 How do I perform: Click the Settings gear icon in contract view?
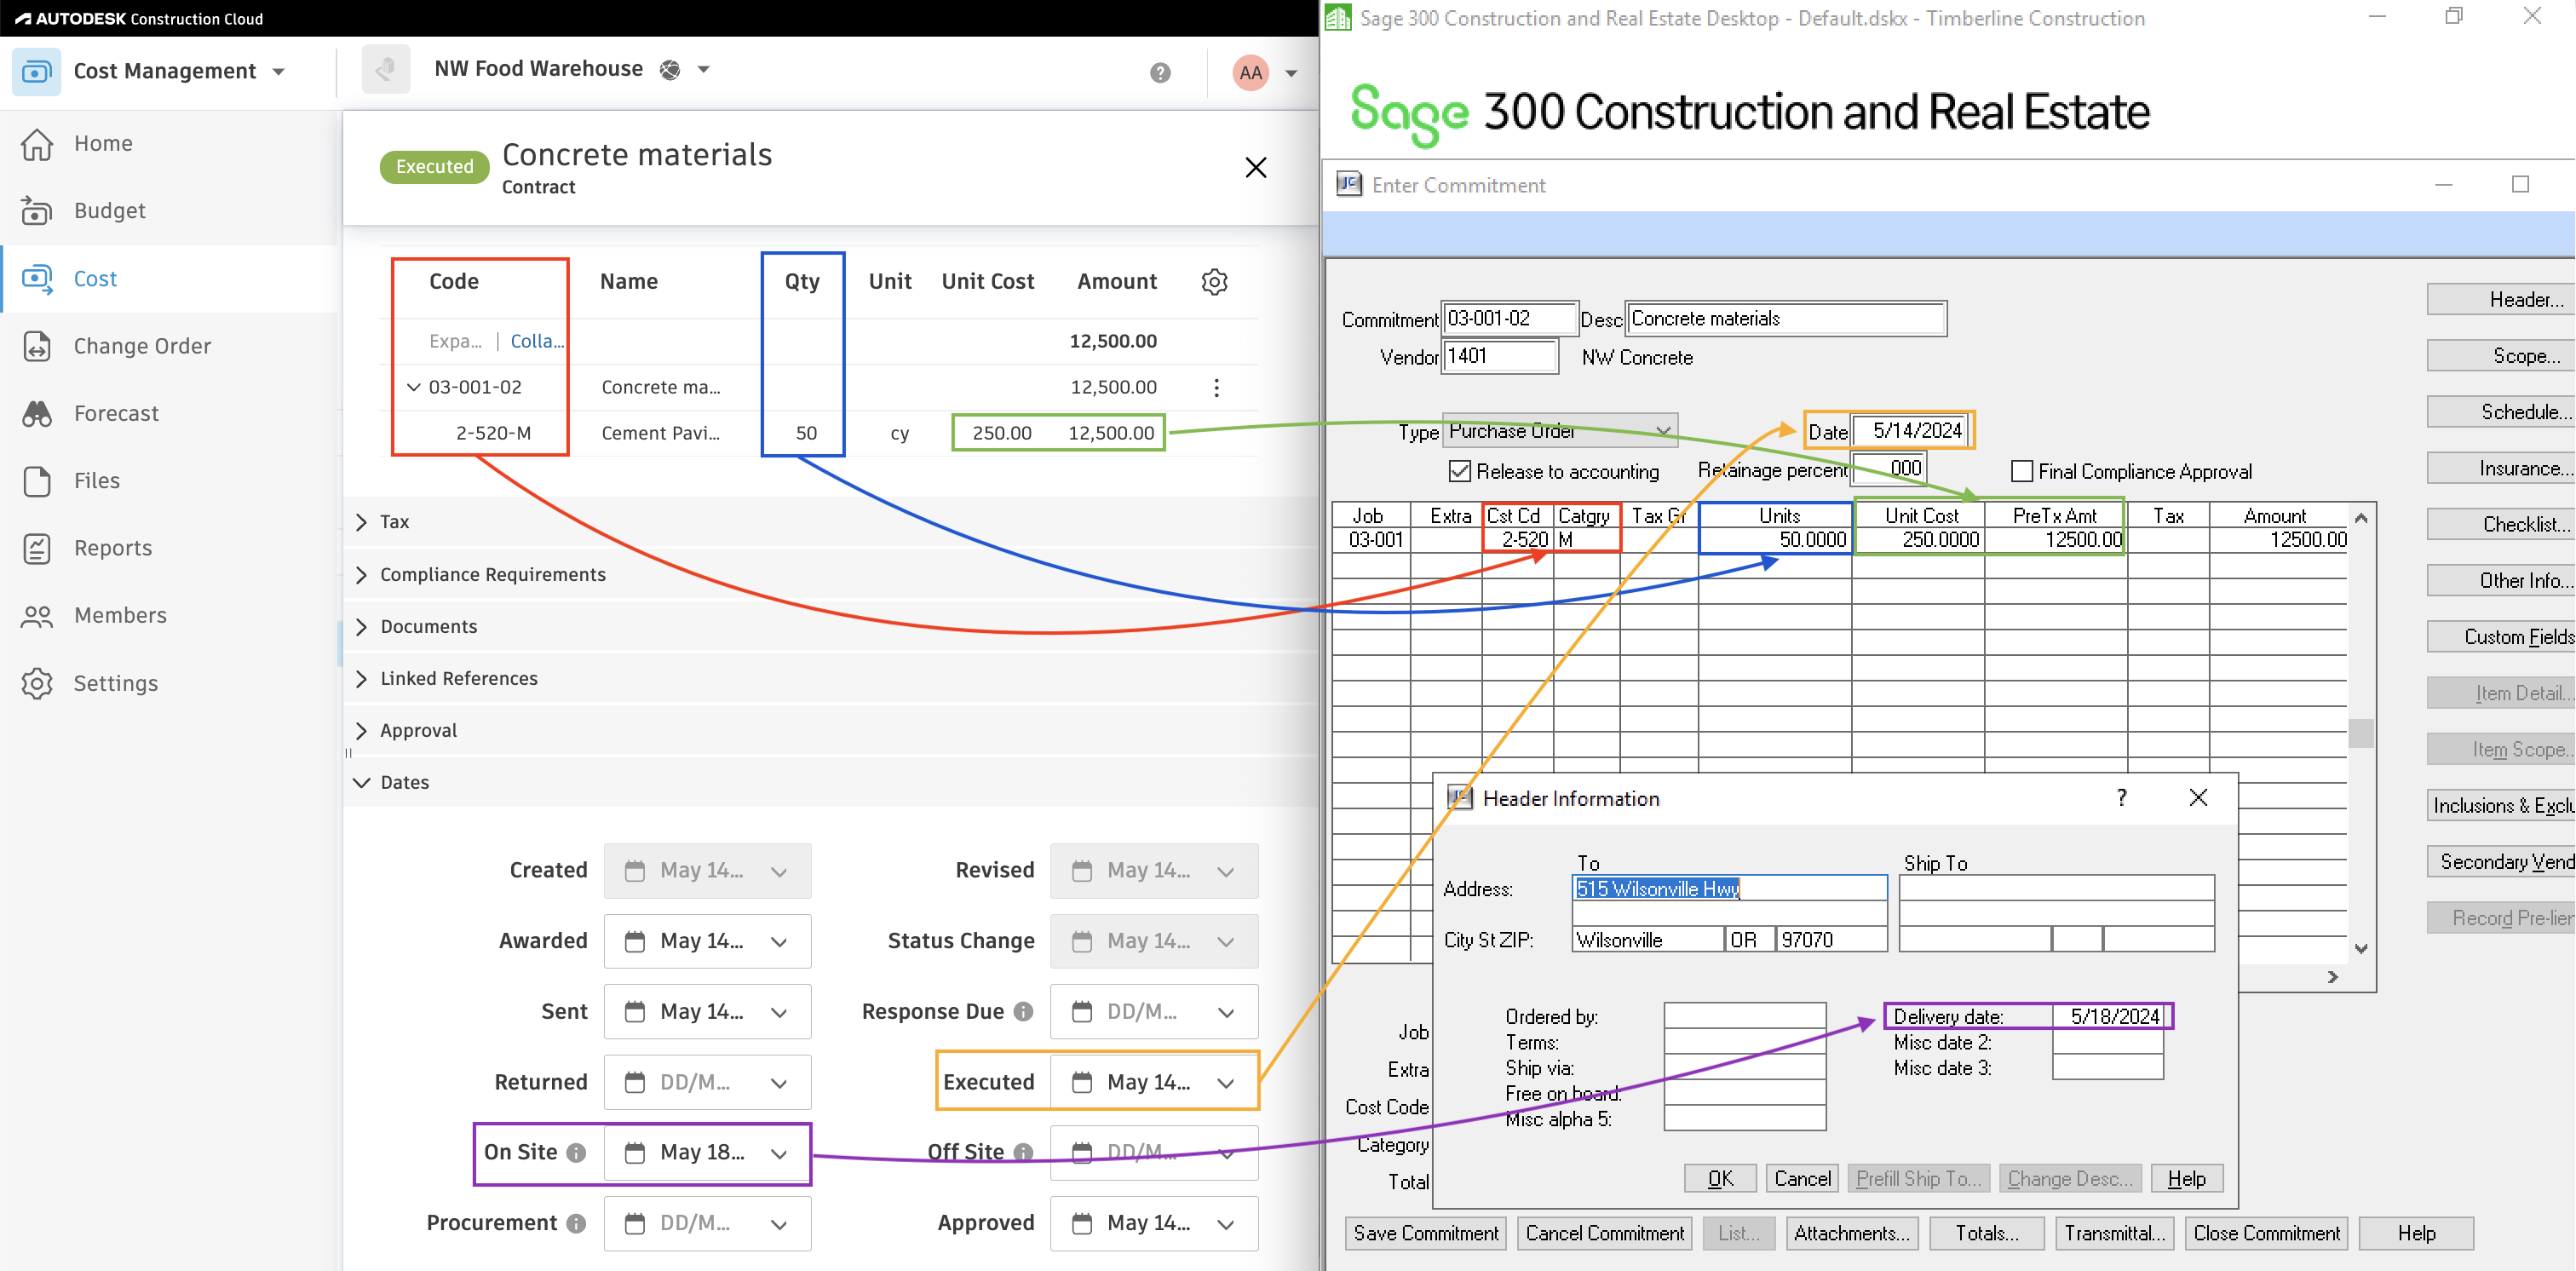coord(1214,283)
